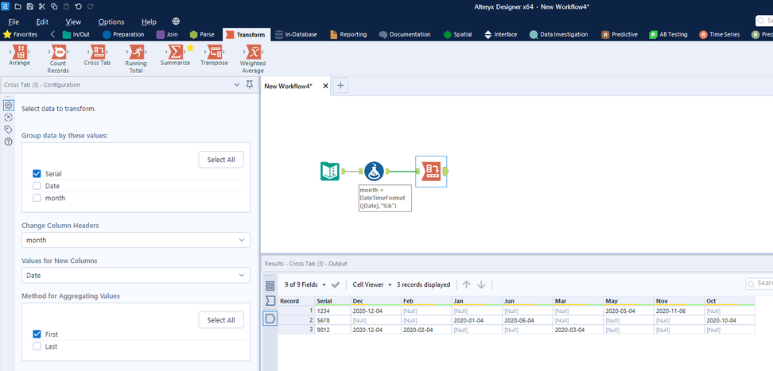Screen dimensions: 773x371
Task: Click the Formula flask node on canvas
Action: (375, 171)
